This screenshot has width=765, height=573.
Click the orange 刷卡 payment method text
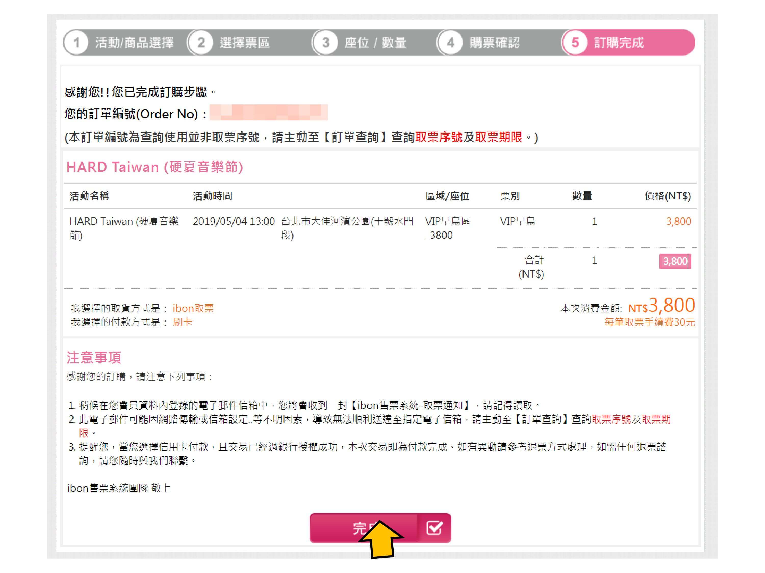(x=182, y=322)
